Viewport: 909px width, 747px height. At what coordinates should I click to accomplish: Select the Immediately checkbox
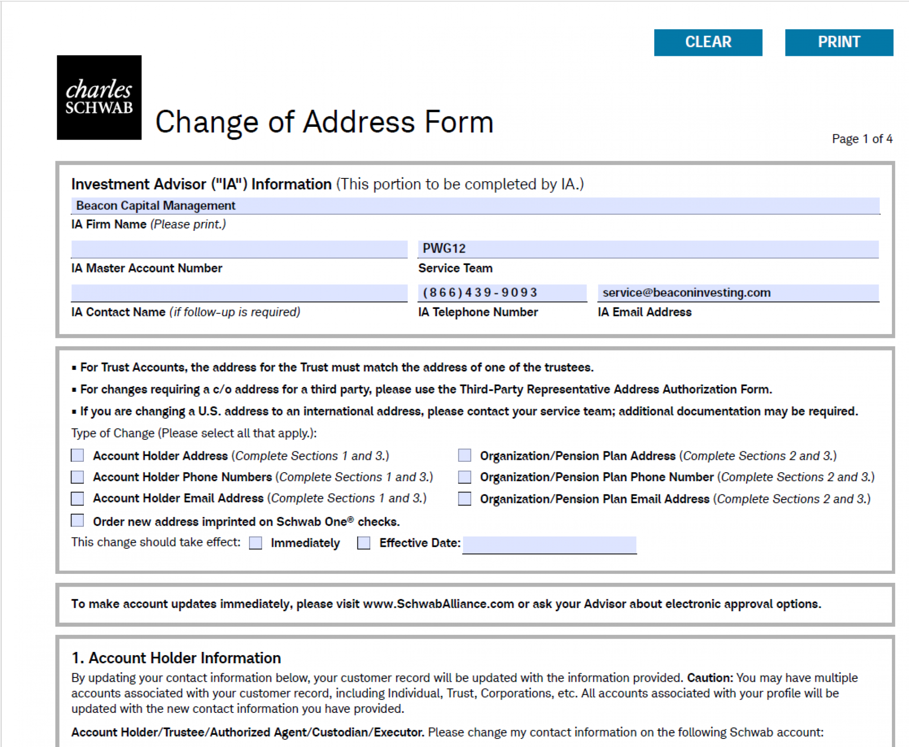256,543
